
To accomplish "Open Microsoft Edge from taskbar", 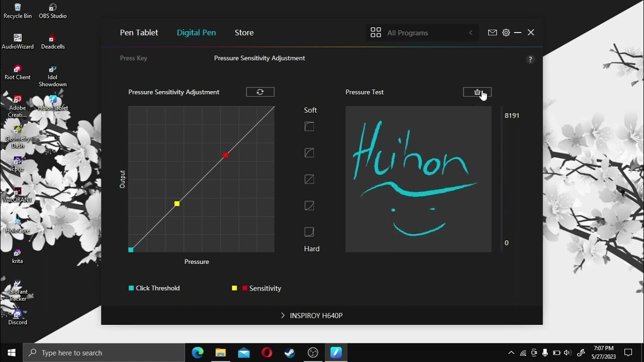I will (197, 353).
